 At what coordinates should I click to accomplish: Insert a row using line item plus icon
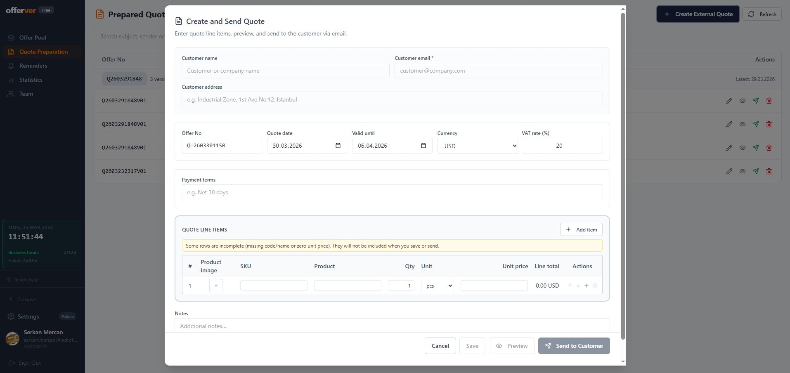[586, 286]
